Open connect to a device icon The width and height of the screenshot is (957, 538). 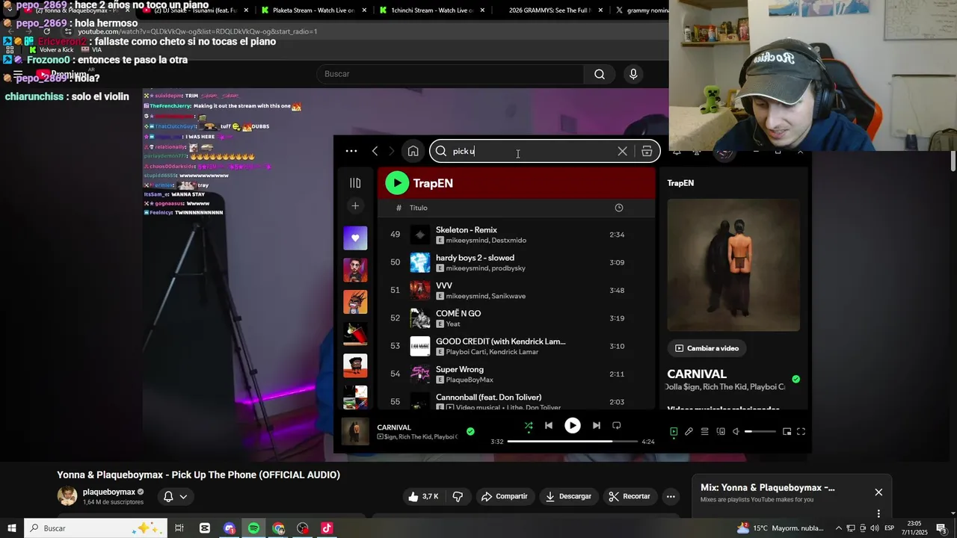pyautogui.click(x=721, y=431)
